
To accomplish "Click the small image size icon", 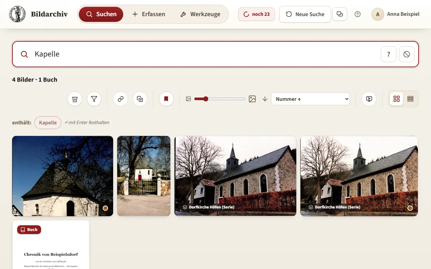I will (x=189, y=99).
